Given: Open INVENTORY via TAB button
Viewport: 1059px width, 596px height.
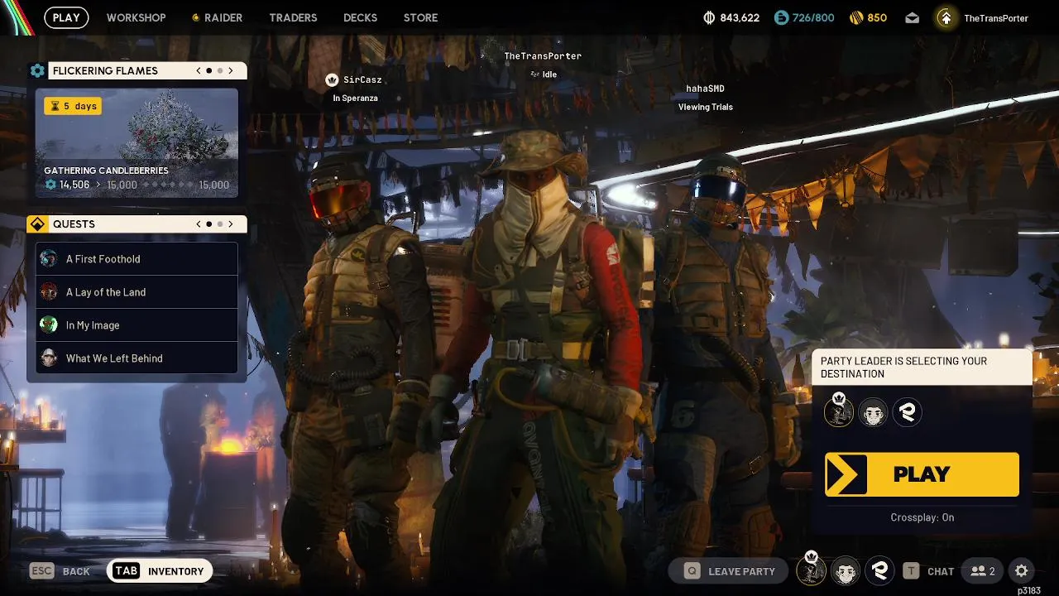Looking at the screenshot, I should [x=161, y=571].
